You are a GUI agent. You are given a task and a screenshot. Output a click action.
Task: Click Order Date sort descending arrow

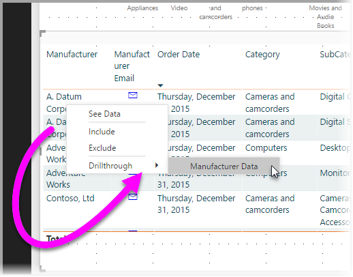tap(160, 85)
